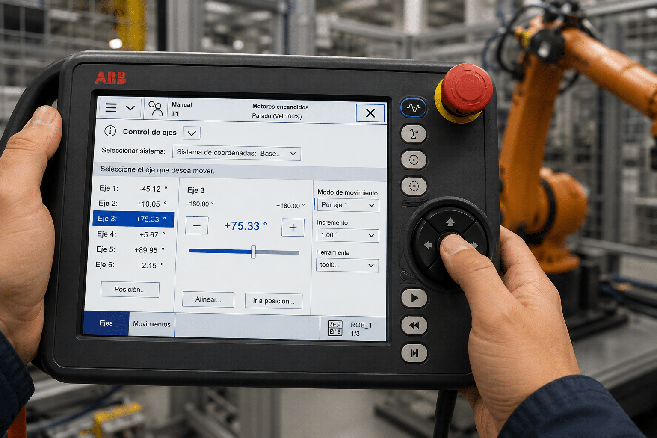Click the Alinear... button

pyautogui.click(x=208, y=299)
